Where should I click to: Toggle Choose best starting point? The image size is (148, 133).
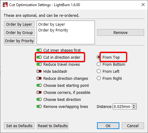(x=39, y=85)
